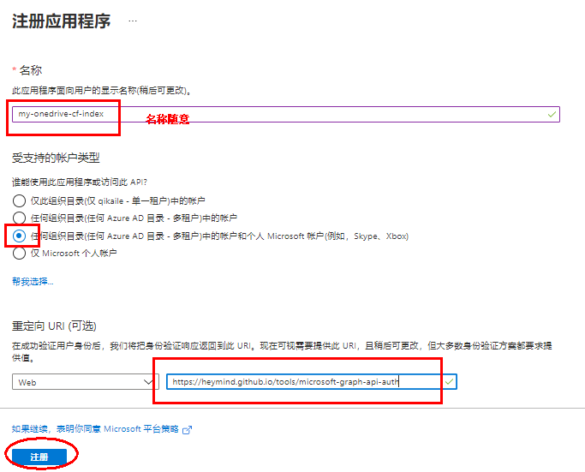Screen dimensions: 585x472
Task: Click the blue 注册 button
Action: point(39,457)
